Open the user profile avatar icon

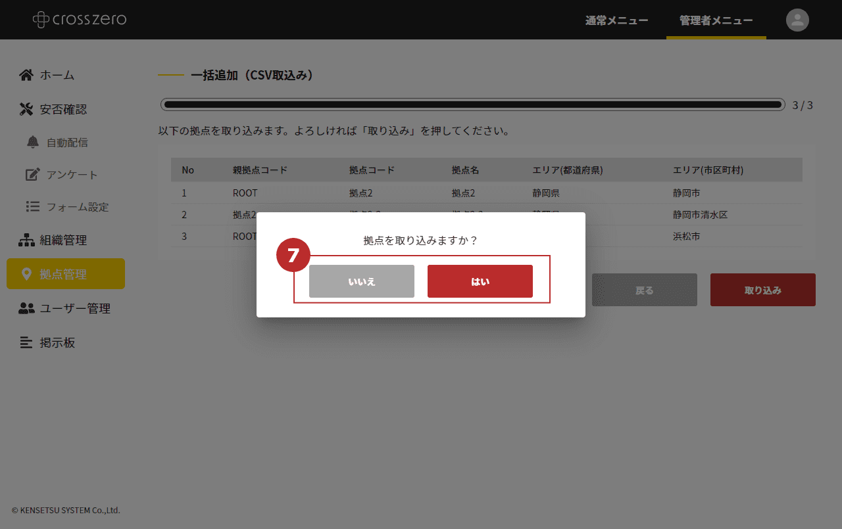797,20
